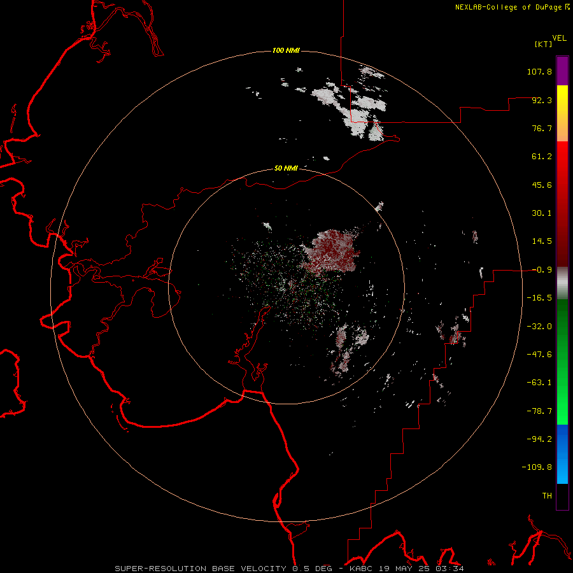Click the VEL legend title
The height and width of the screenshot is (573, 573).
click(x=559, y=38)
